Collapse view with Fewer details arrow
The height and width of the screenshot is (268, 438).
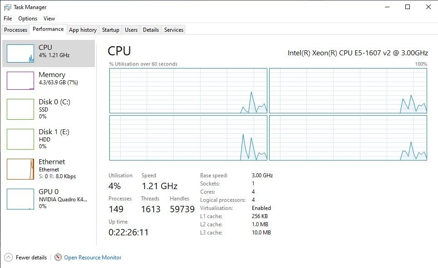tap(8, 258)
